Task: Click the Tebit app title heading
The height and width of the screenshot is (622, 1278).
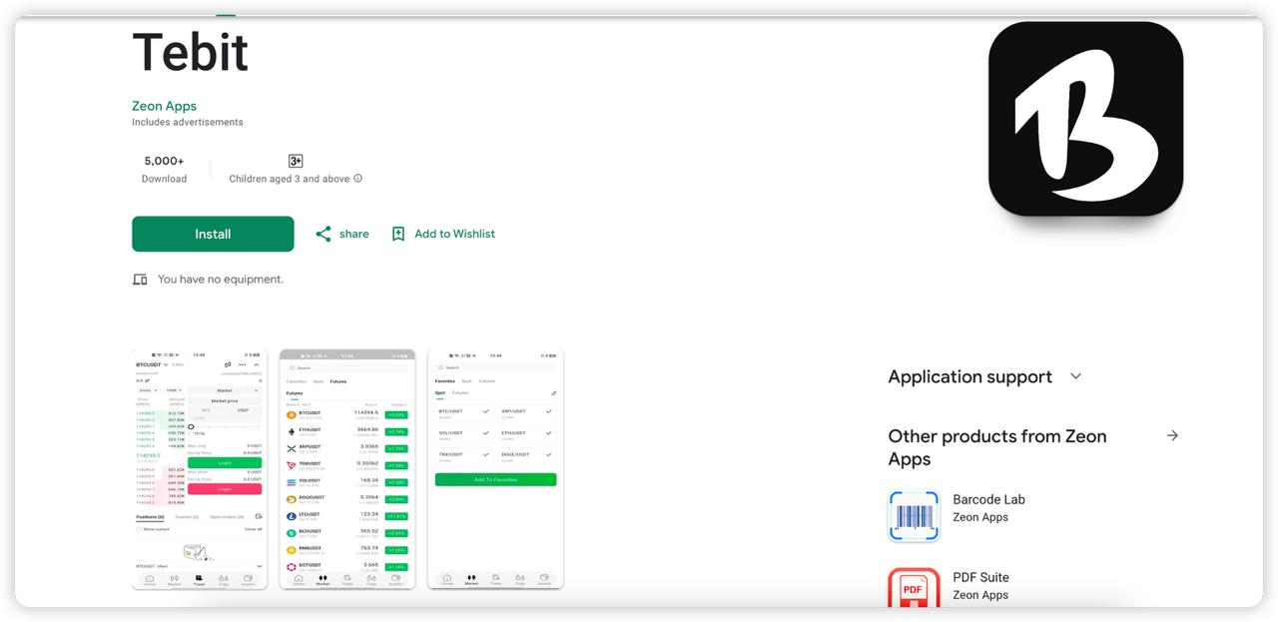Action: pos(191,51)
